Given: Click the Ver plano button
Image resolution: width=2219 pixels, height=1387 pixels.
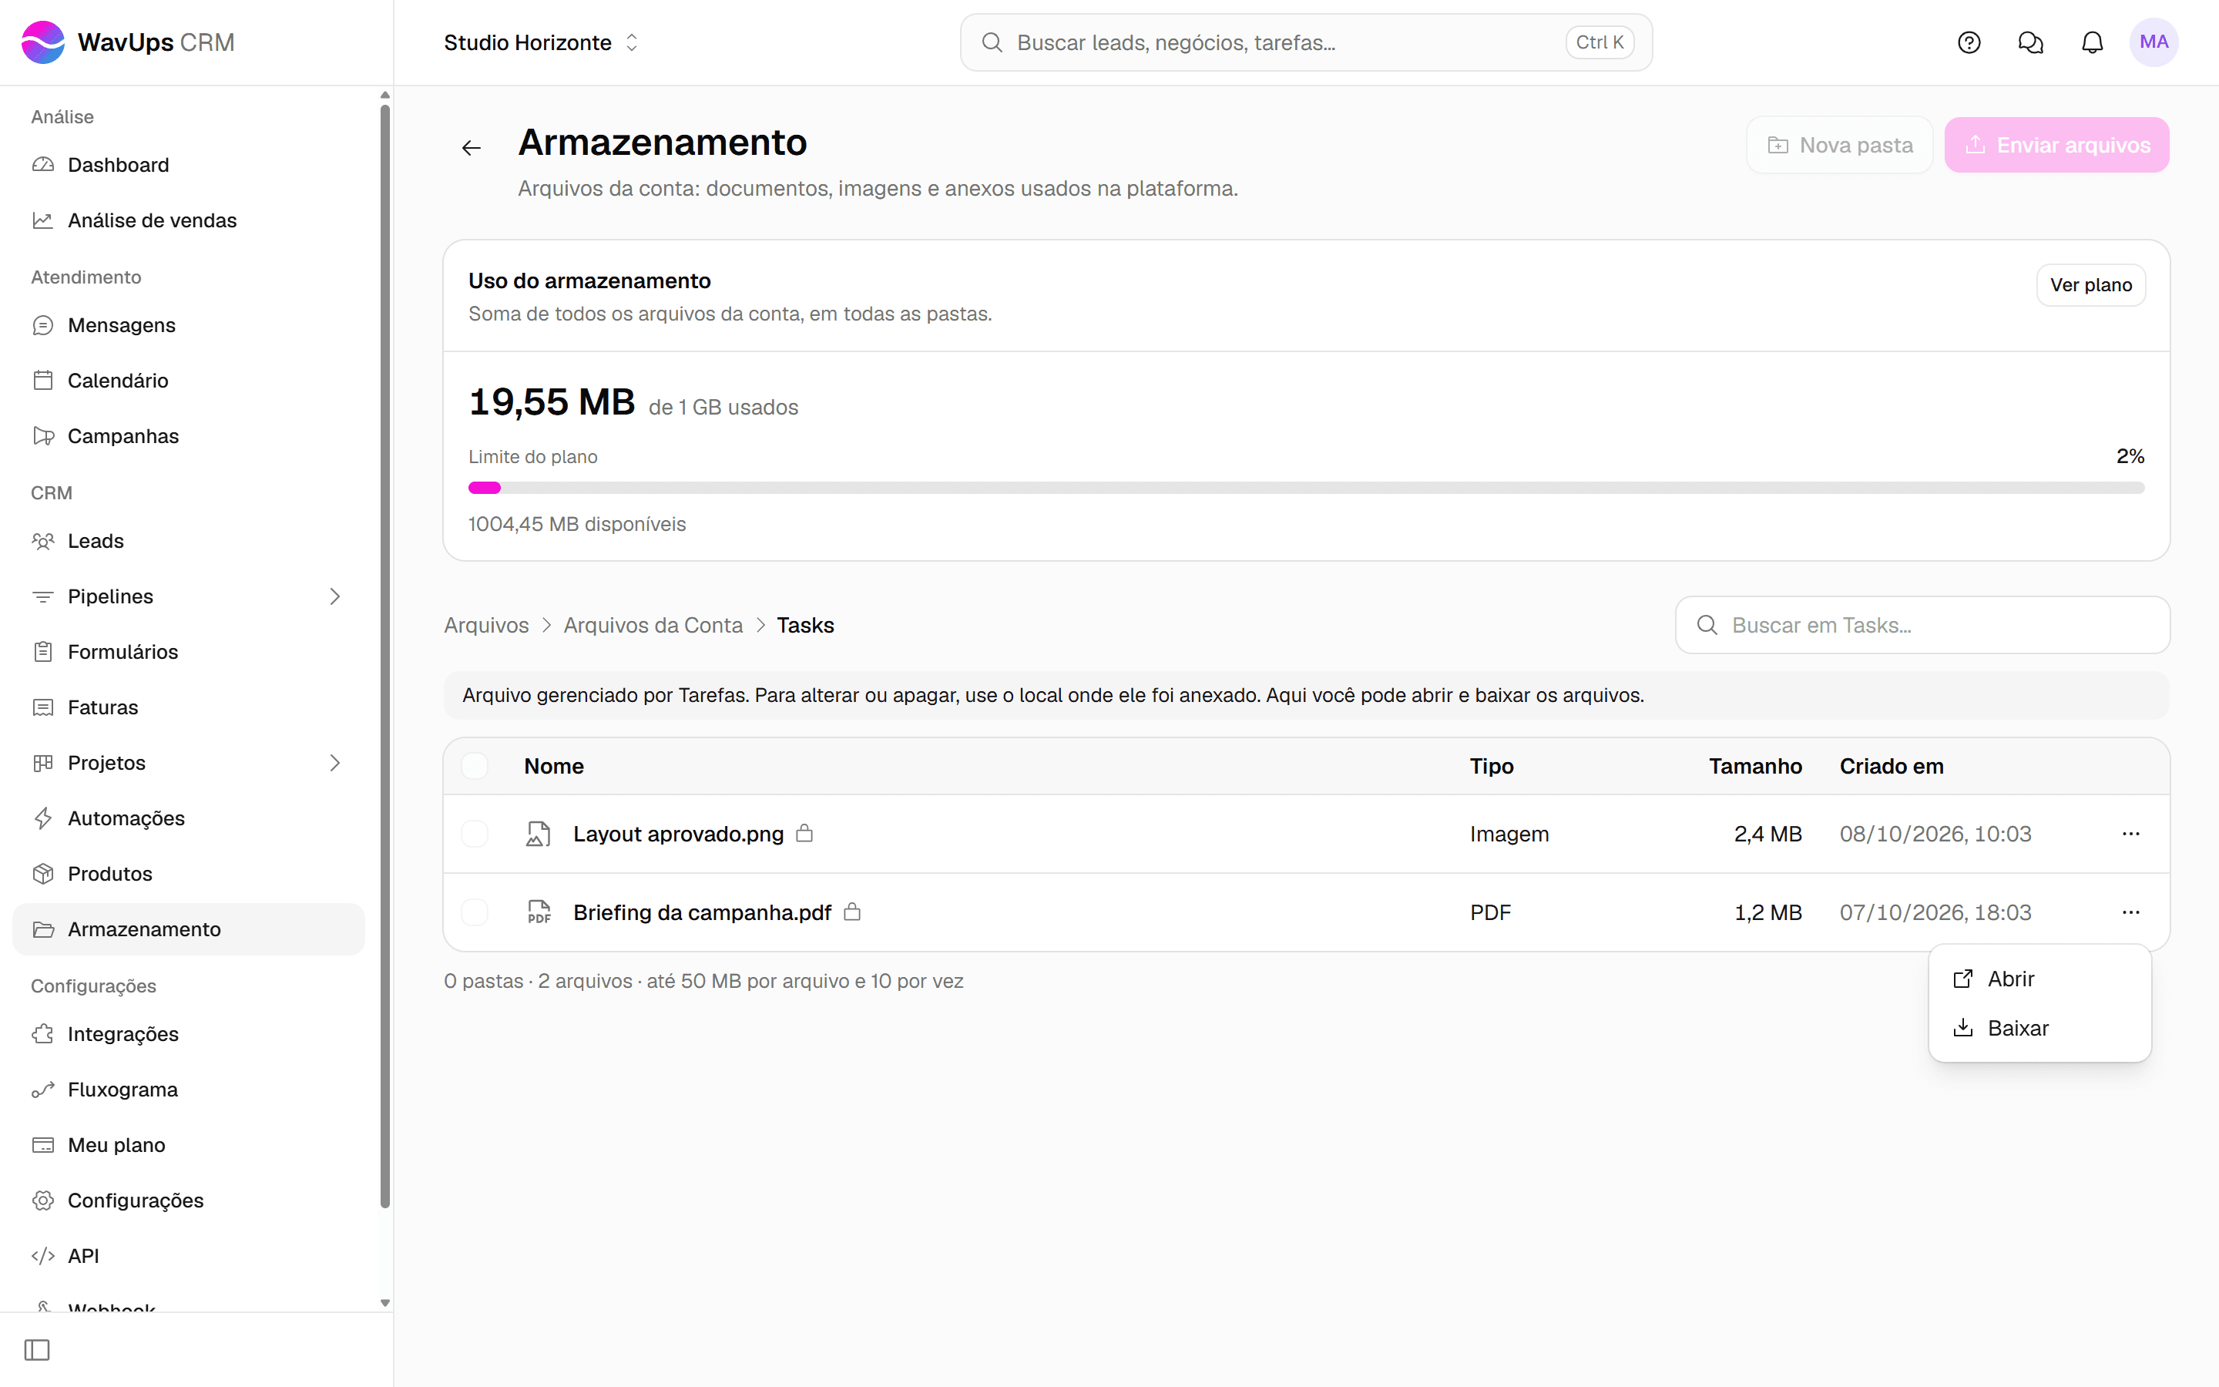Looking at the screenshot, I should (x=2090, y=285).
